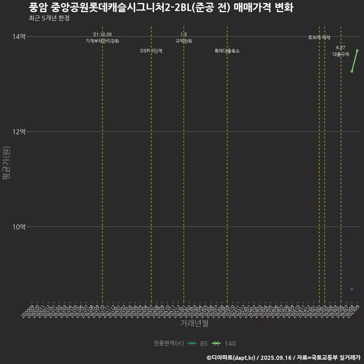Click the 85 legend label text

204,344
